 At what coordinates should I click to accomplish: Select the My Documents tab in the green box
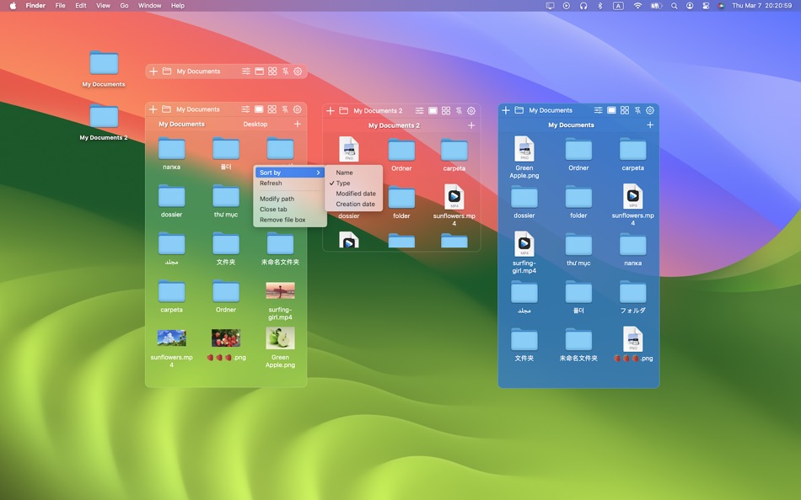click(x=181, y=124)
